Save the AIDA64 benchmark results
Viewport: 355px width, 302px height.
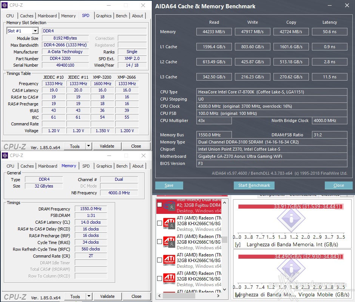(169, 185)
